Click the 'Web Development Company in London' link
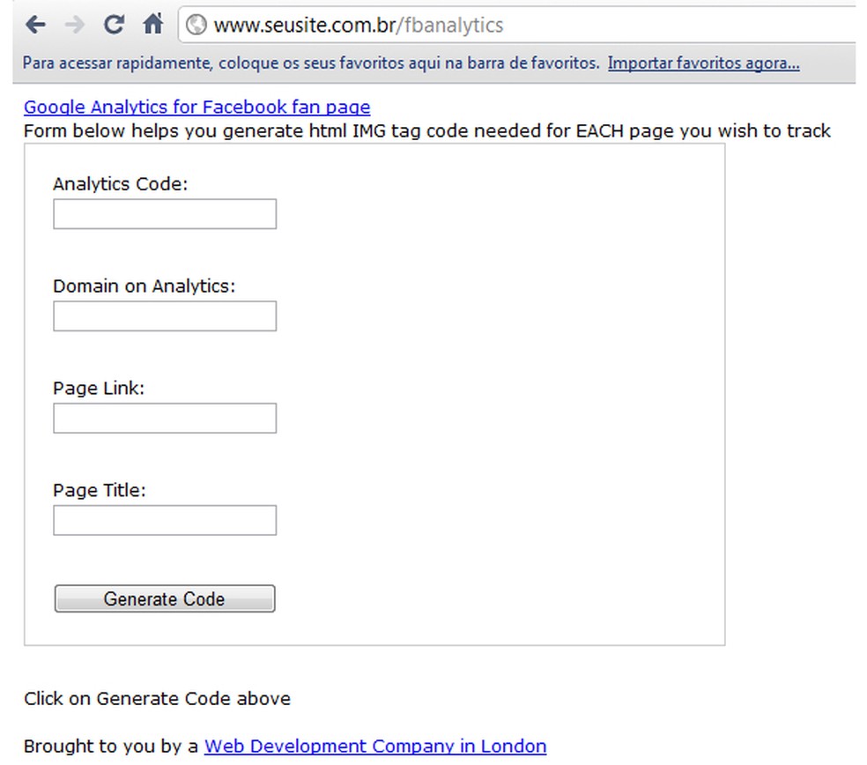Image resolution: width=867 pixels, height=765 pixels. point(374,746)
